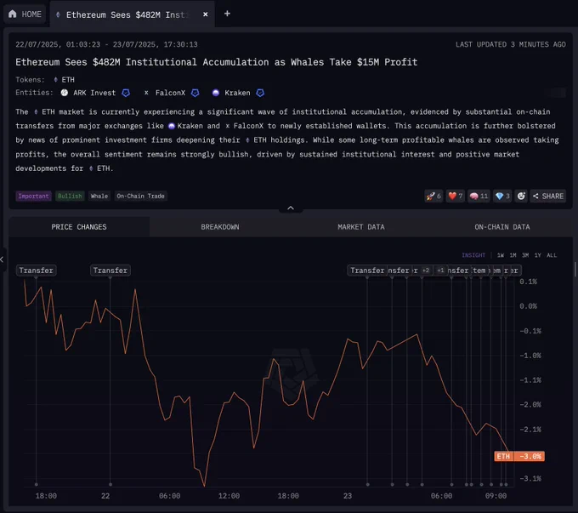Click the date range 22/07/2025 - 23/07/2025
This screenshot has height=513, width=578.
[106, 44]
